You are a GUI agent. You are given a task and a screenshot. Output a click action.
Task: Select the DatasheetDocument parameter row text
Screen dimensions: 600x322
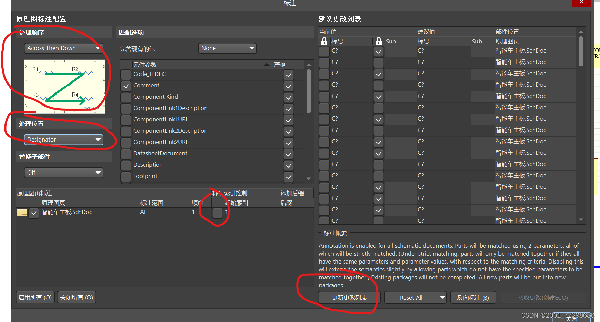pyautogui.click(x=160, y=153)
